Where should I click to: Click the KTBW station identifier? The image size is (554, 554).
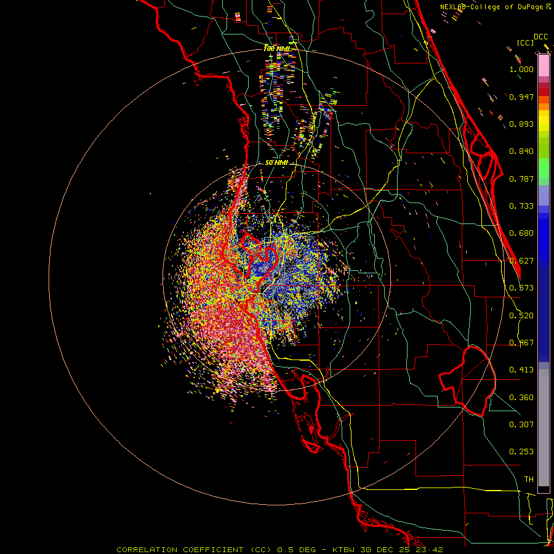point(344,550)
